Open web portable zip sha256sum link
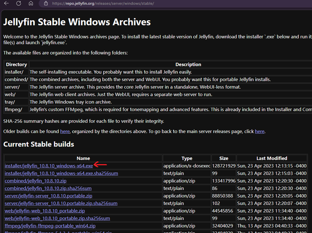The image size is (312, 233). [57, 218]
